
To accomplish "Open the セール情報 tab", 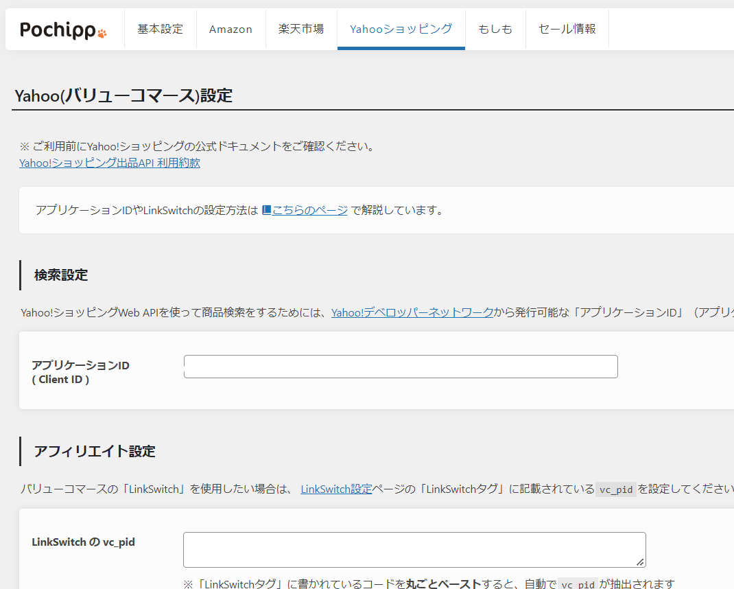I will pyautogui.click(x=567, y=29).
